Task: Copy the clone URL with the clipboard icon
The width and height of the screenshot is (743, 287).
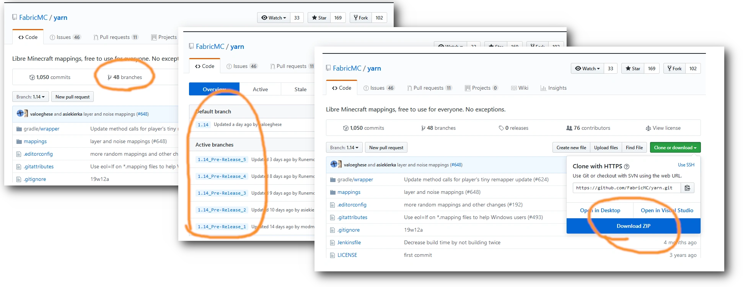Action: pos(687,188)
